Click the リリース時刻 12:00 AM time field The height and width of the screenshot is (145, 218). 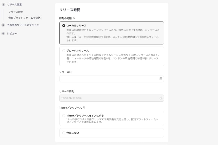click(x=109, y=98)
